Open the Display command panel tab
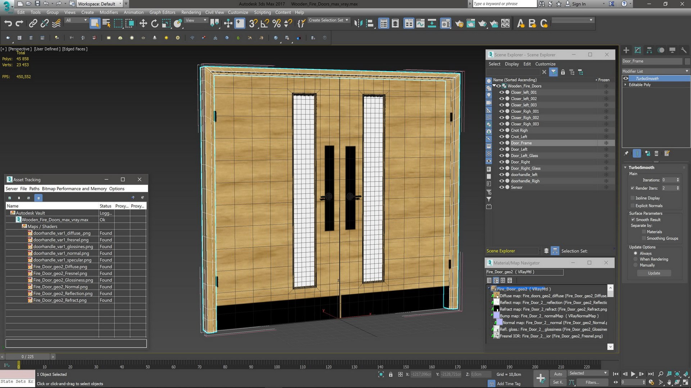 pos(672,50)
